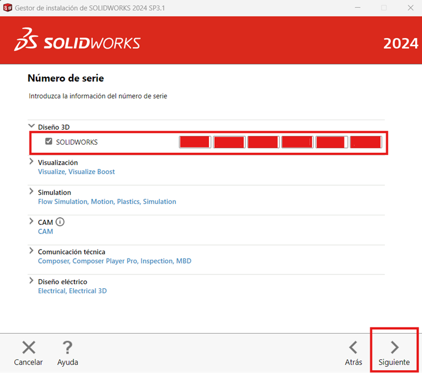Click the blue CAM link
The image size is (422, 373).
pos(46,231)
